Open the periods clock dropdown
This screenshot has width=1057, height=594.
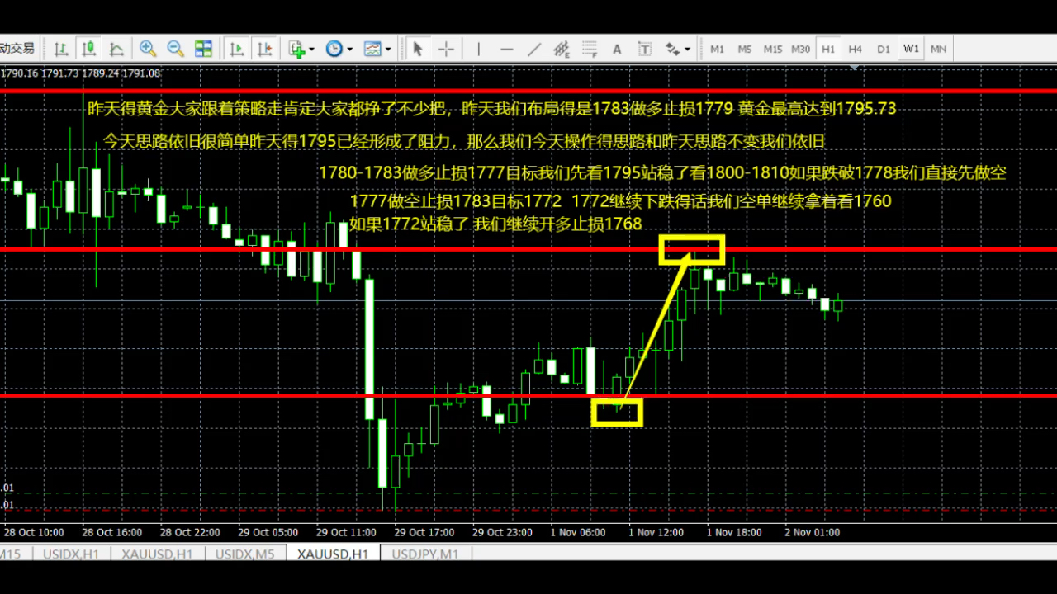339,49
